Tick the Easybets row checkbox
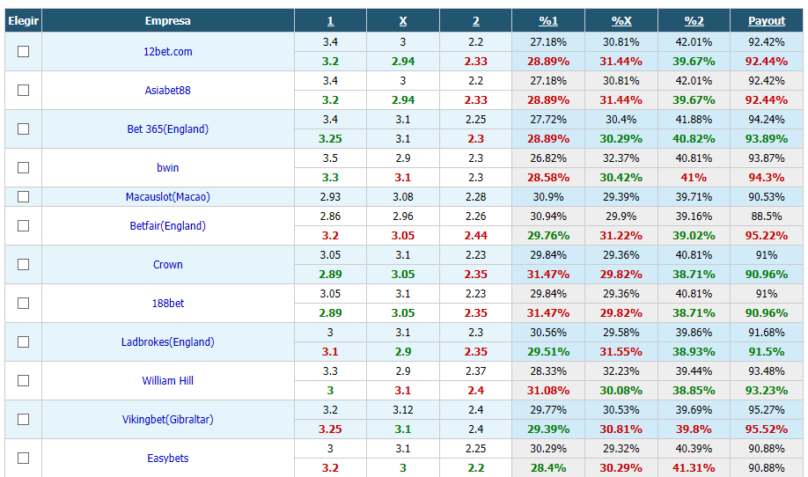Image resolution: width=808 pixels, height=477 pixels. pos(23,458)
